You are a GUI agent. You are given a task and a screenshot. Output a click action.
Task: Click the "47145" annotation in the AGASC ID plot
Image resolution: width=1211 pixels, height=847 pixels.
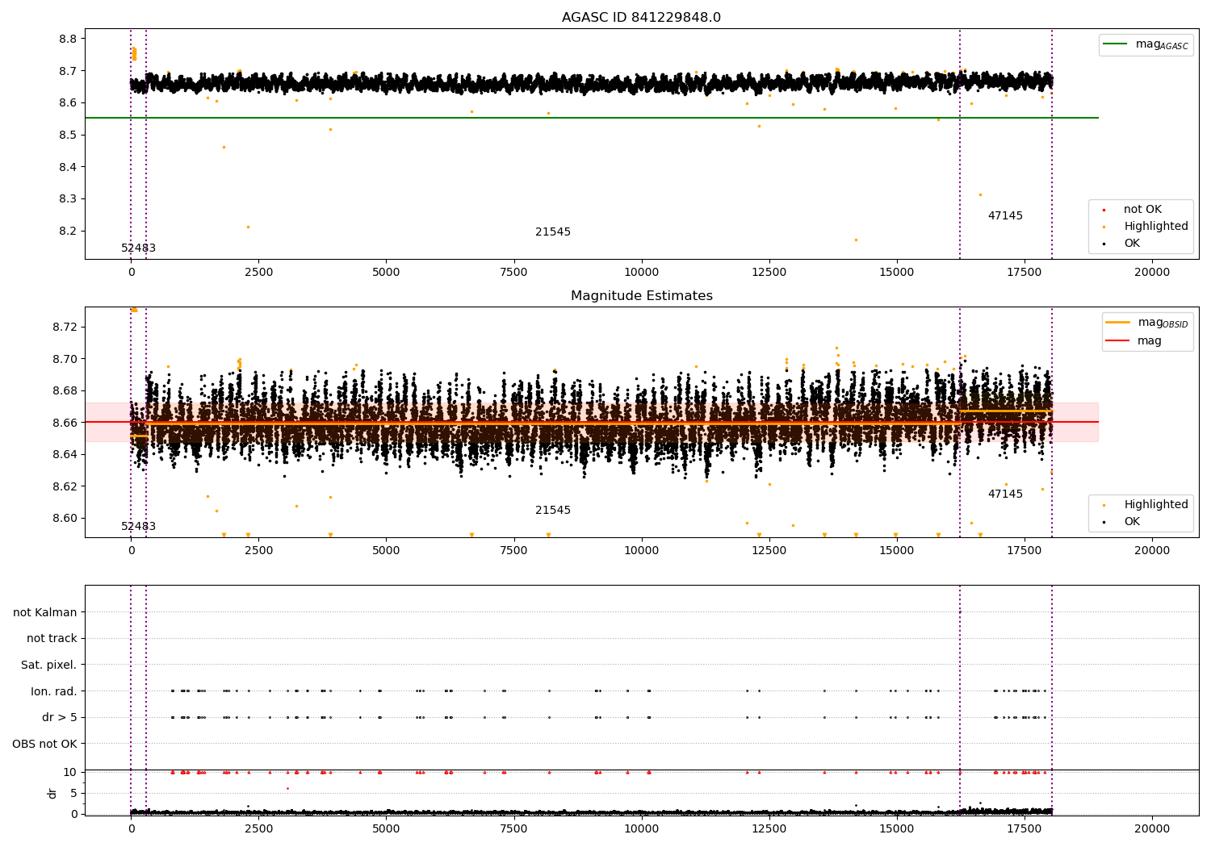1005,216
